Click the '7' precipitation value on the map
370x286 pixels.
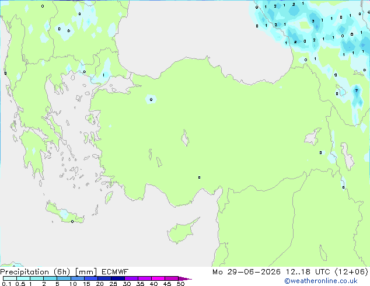coord(357,90)
